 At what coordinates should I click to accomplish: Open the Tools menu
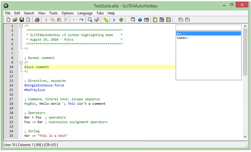(x=53, y=13)
